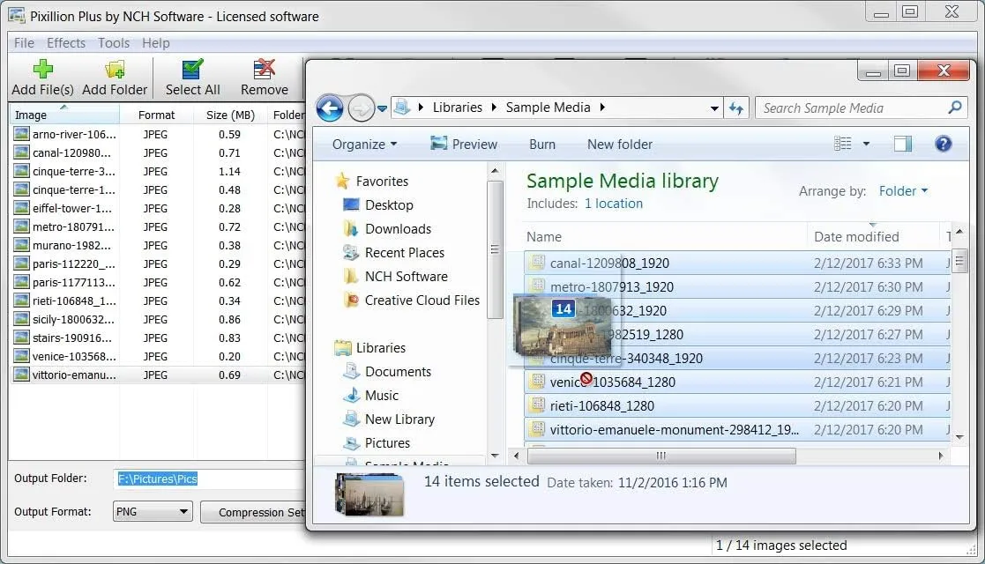Go back with the blue Explorer arrow
Screen dimensions: 985x564
point(330,108)
